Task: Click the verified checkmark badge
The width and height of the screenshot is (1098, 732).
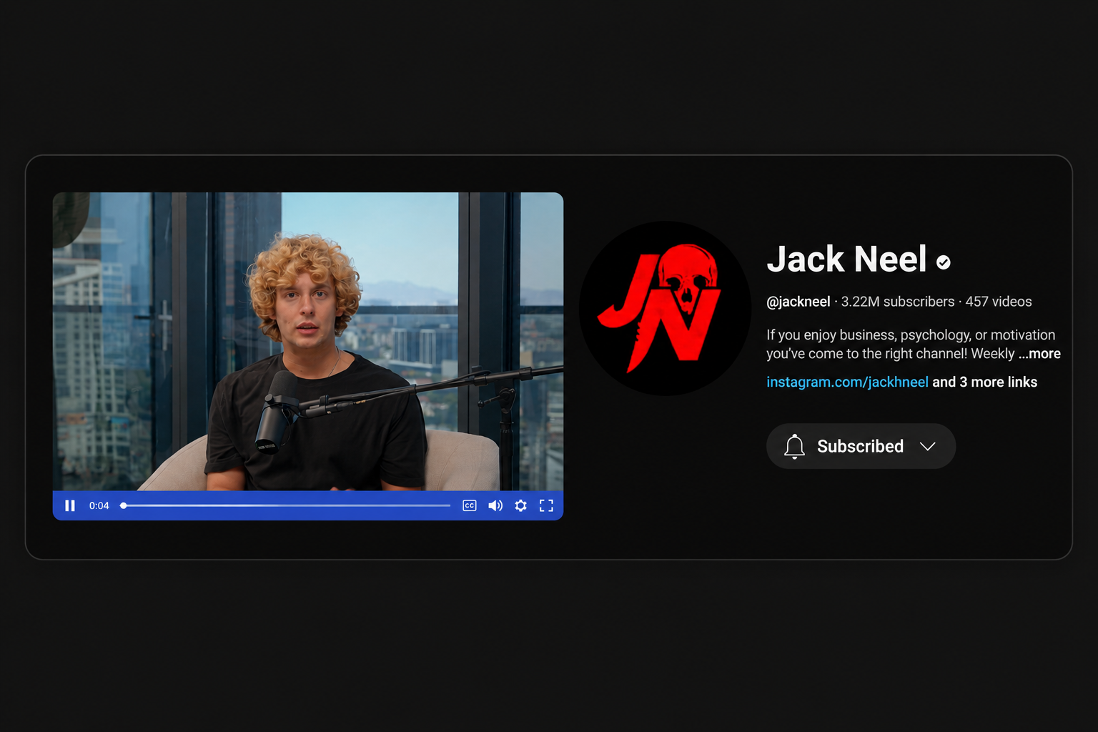Action: 944,262
